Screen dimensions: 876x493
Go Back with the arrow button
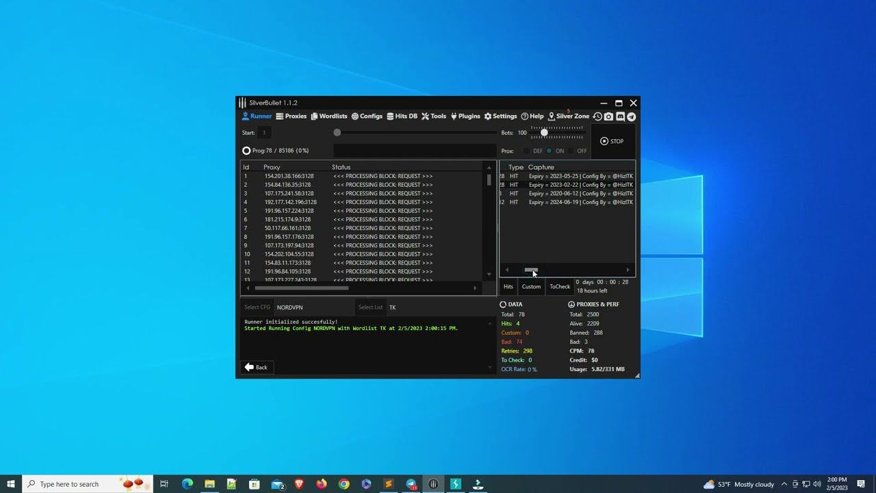pyautogui.click(x=257, y=368)
